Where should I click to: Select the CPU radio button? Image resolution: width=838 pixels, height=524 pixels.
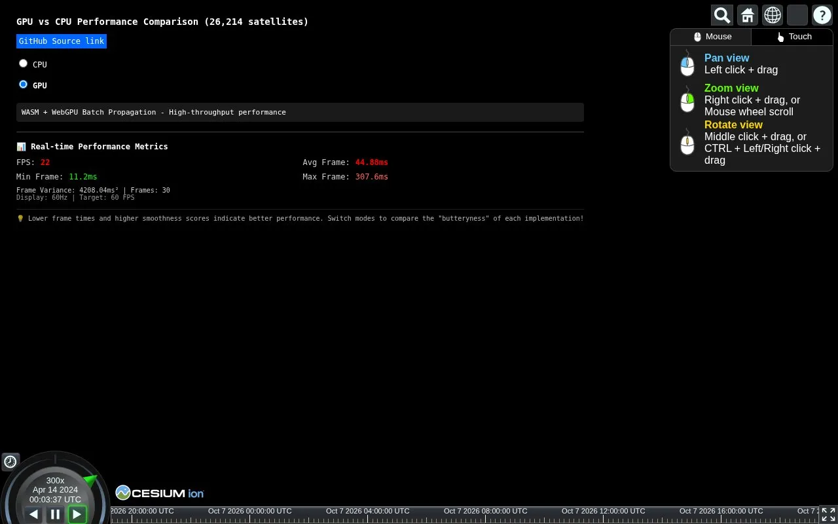(24, 64)
